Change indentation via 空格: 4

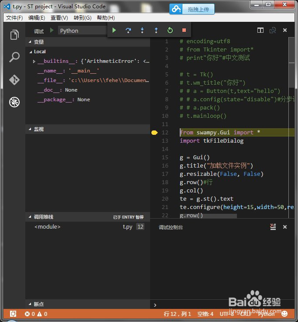coord(205,314)
